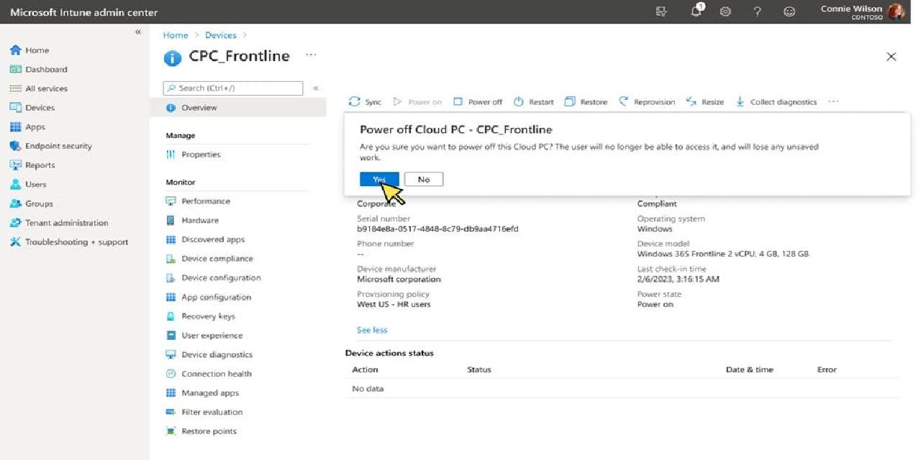Open the toolbar overflow ellipsis menu

pos(833,102)
